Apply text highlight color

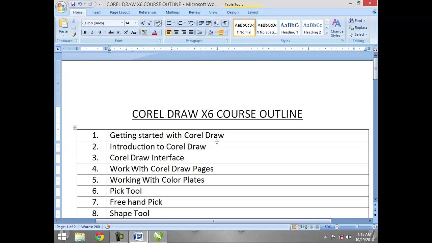(x=144, y=32)
